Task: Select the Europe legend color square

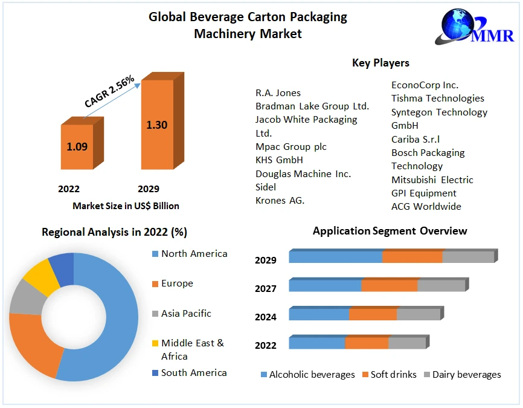Action: [155, 283]
